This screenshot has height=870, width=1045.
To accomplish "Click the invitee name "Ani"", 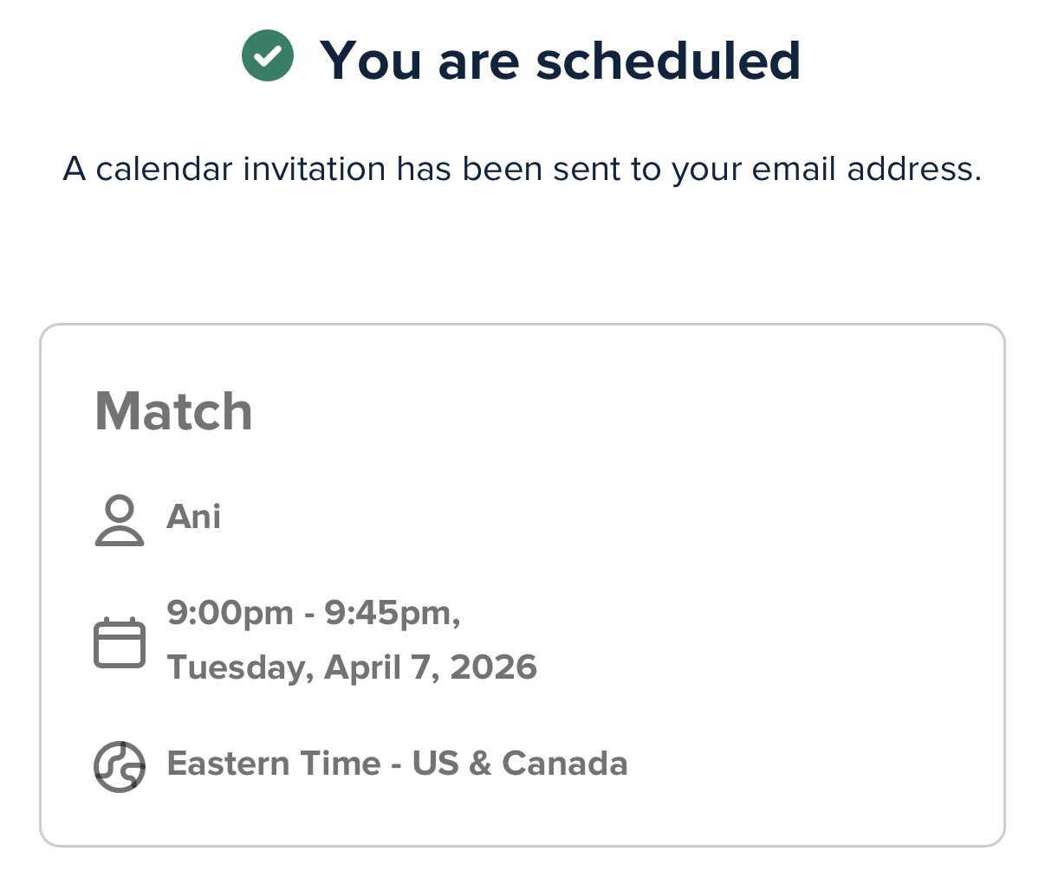I will pyautogui.click(x=193, y=517).
